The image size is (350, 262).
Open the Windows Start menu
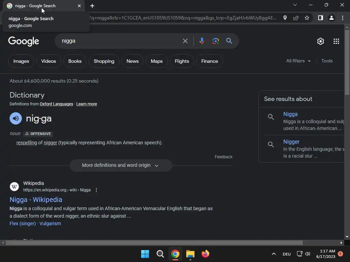pyautogui.click(x=145, y=254)
